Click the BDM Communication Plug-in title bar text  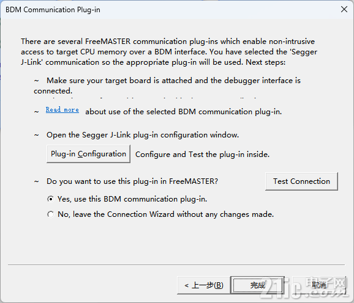click(53, 10)
